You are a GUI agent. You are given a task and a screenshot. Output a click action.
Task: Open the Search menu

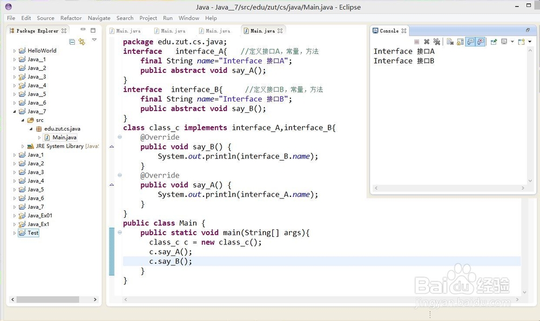125,18
